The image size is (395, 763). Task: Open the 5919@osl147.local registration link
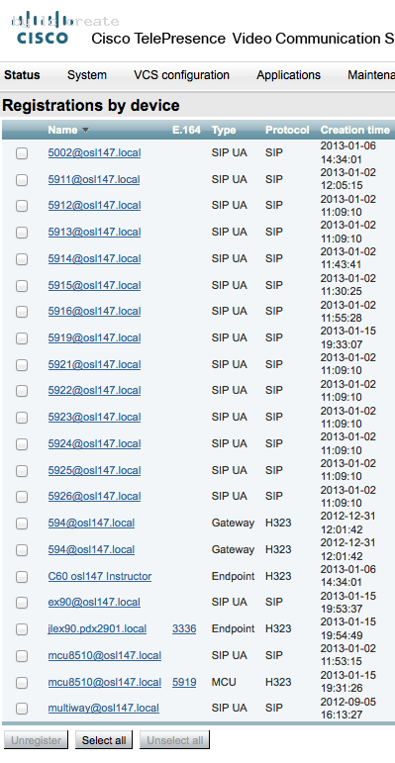pos(94,337)
